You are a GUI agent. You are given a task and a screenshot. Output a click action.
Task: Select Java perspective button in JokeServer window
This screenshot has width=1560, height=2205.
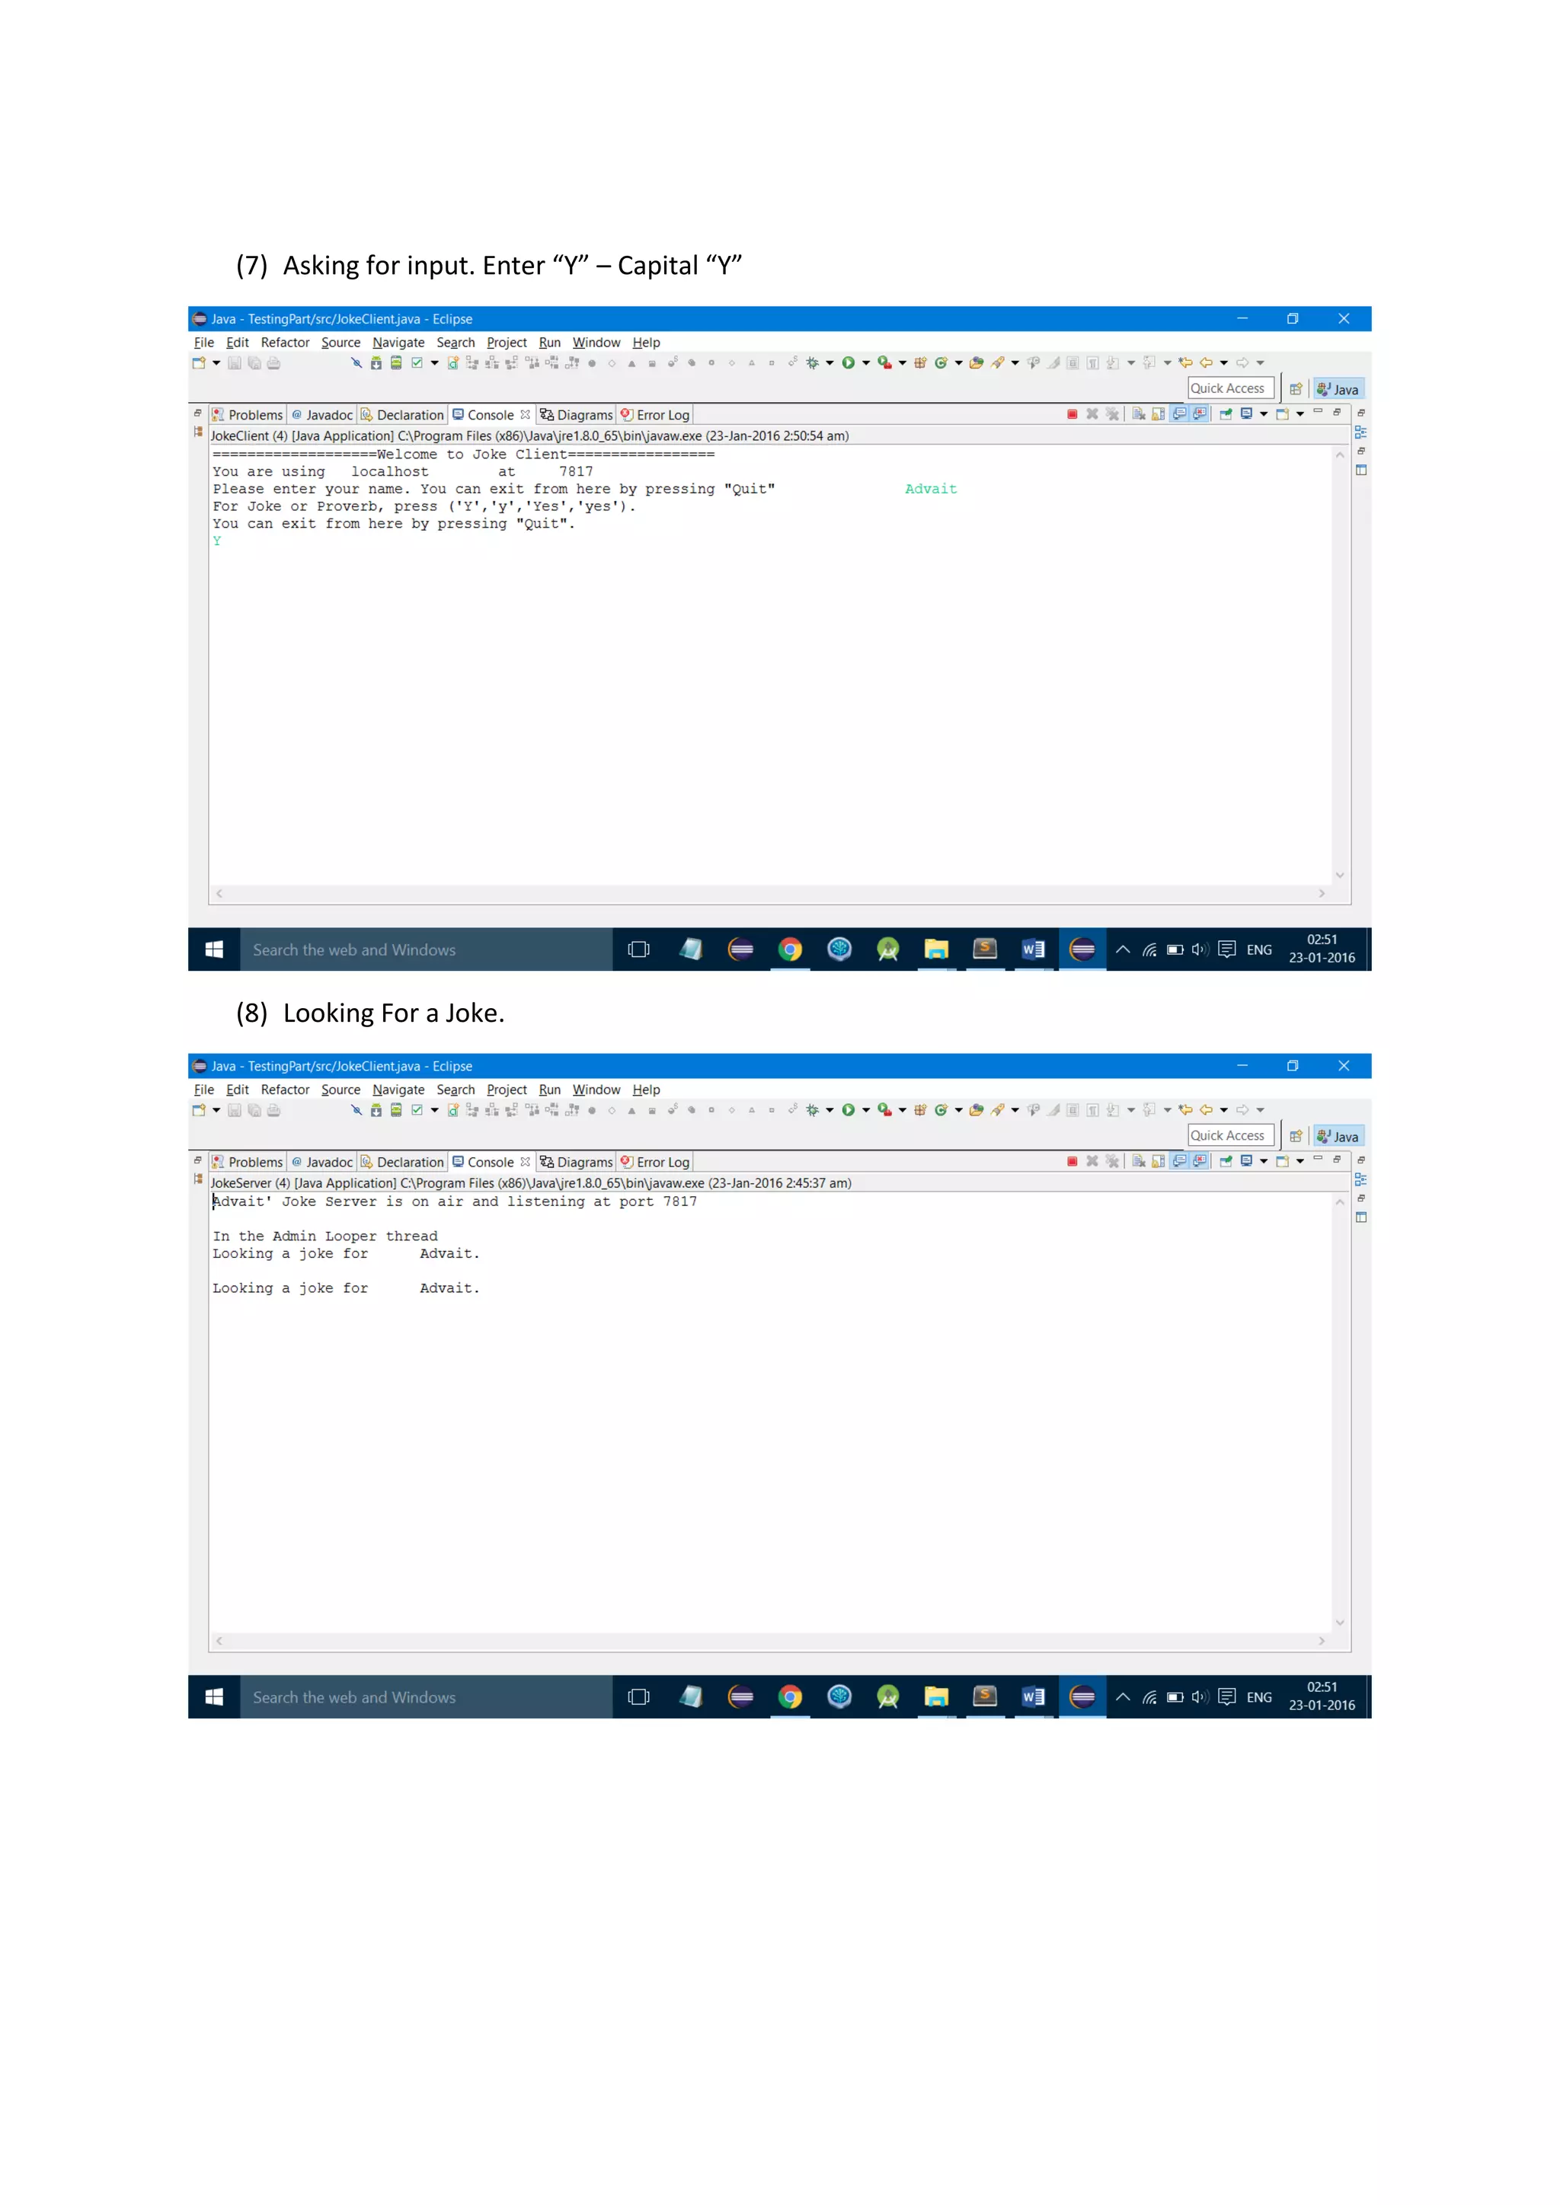point(1338,1136)
